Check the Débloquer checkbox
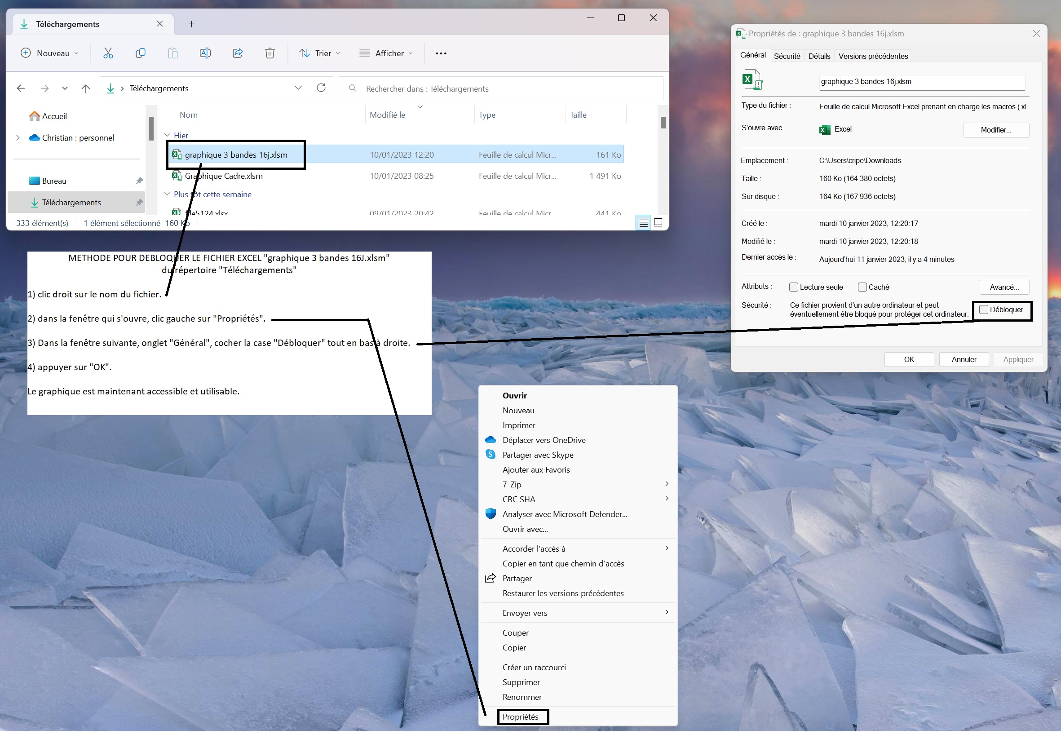The height and width of the screenshot is (756, 1061). click(x=984, y=309)
